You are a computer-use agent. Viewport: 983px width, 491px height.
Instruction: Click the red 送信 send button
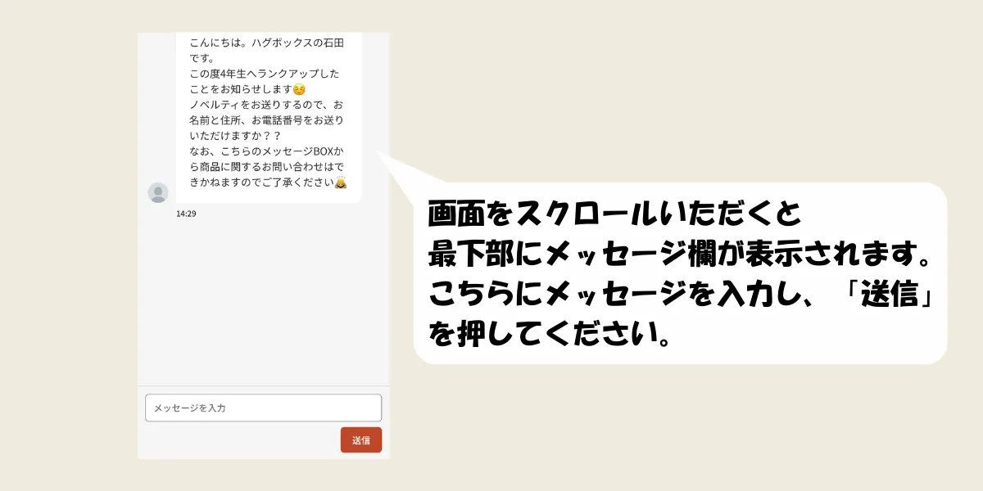click(x=361, y=440)
